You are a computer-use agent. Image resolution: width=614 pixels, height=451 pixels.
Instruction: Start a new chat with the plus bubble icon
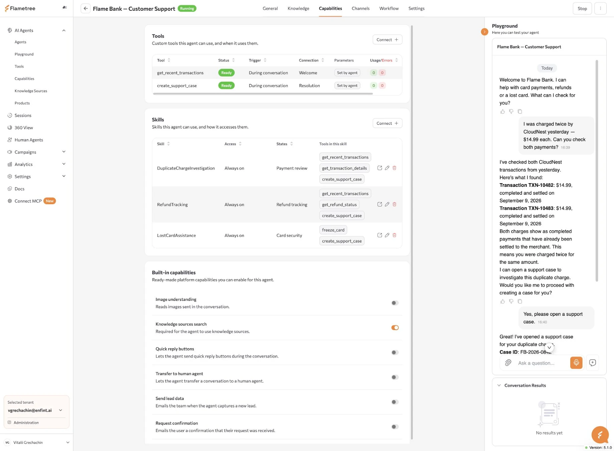pos(592,363)
